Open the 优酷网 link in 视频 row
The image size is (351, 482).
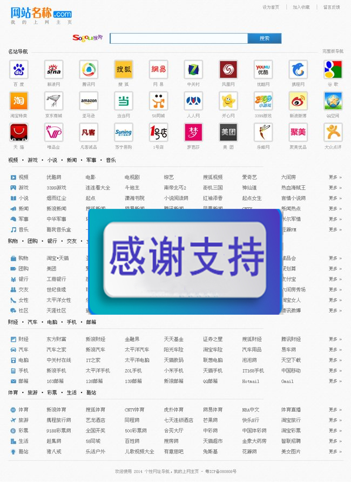[54, 177]
